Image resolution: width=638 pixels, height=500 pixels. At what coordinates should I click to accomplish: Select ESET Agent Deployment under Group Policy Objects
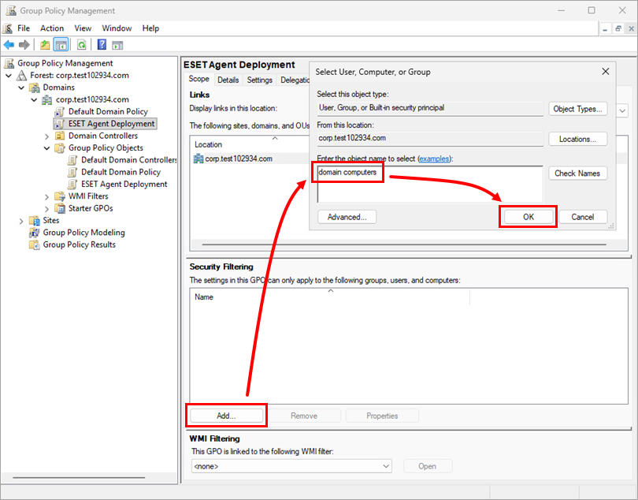click(124, 184)
